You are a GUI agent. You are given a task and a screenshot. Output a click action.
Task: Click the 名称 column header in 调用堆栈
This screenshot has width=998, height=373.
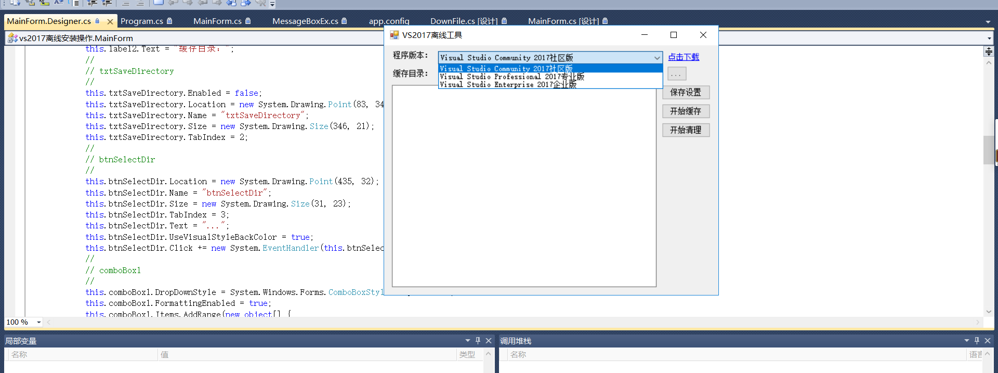point(737,354)
